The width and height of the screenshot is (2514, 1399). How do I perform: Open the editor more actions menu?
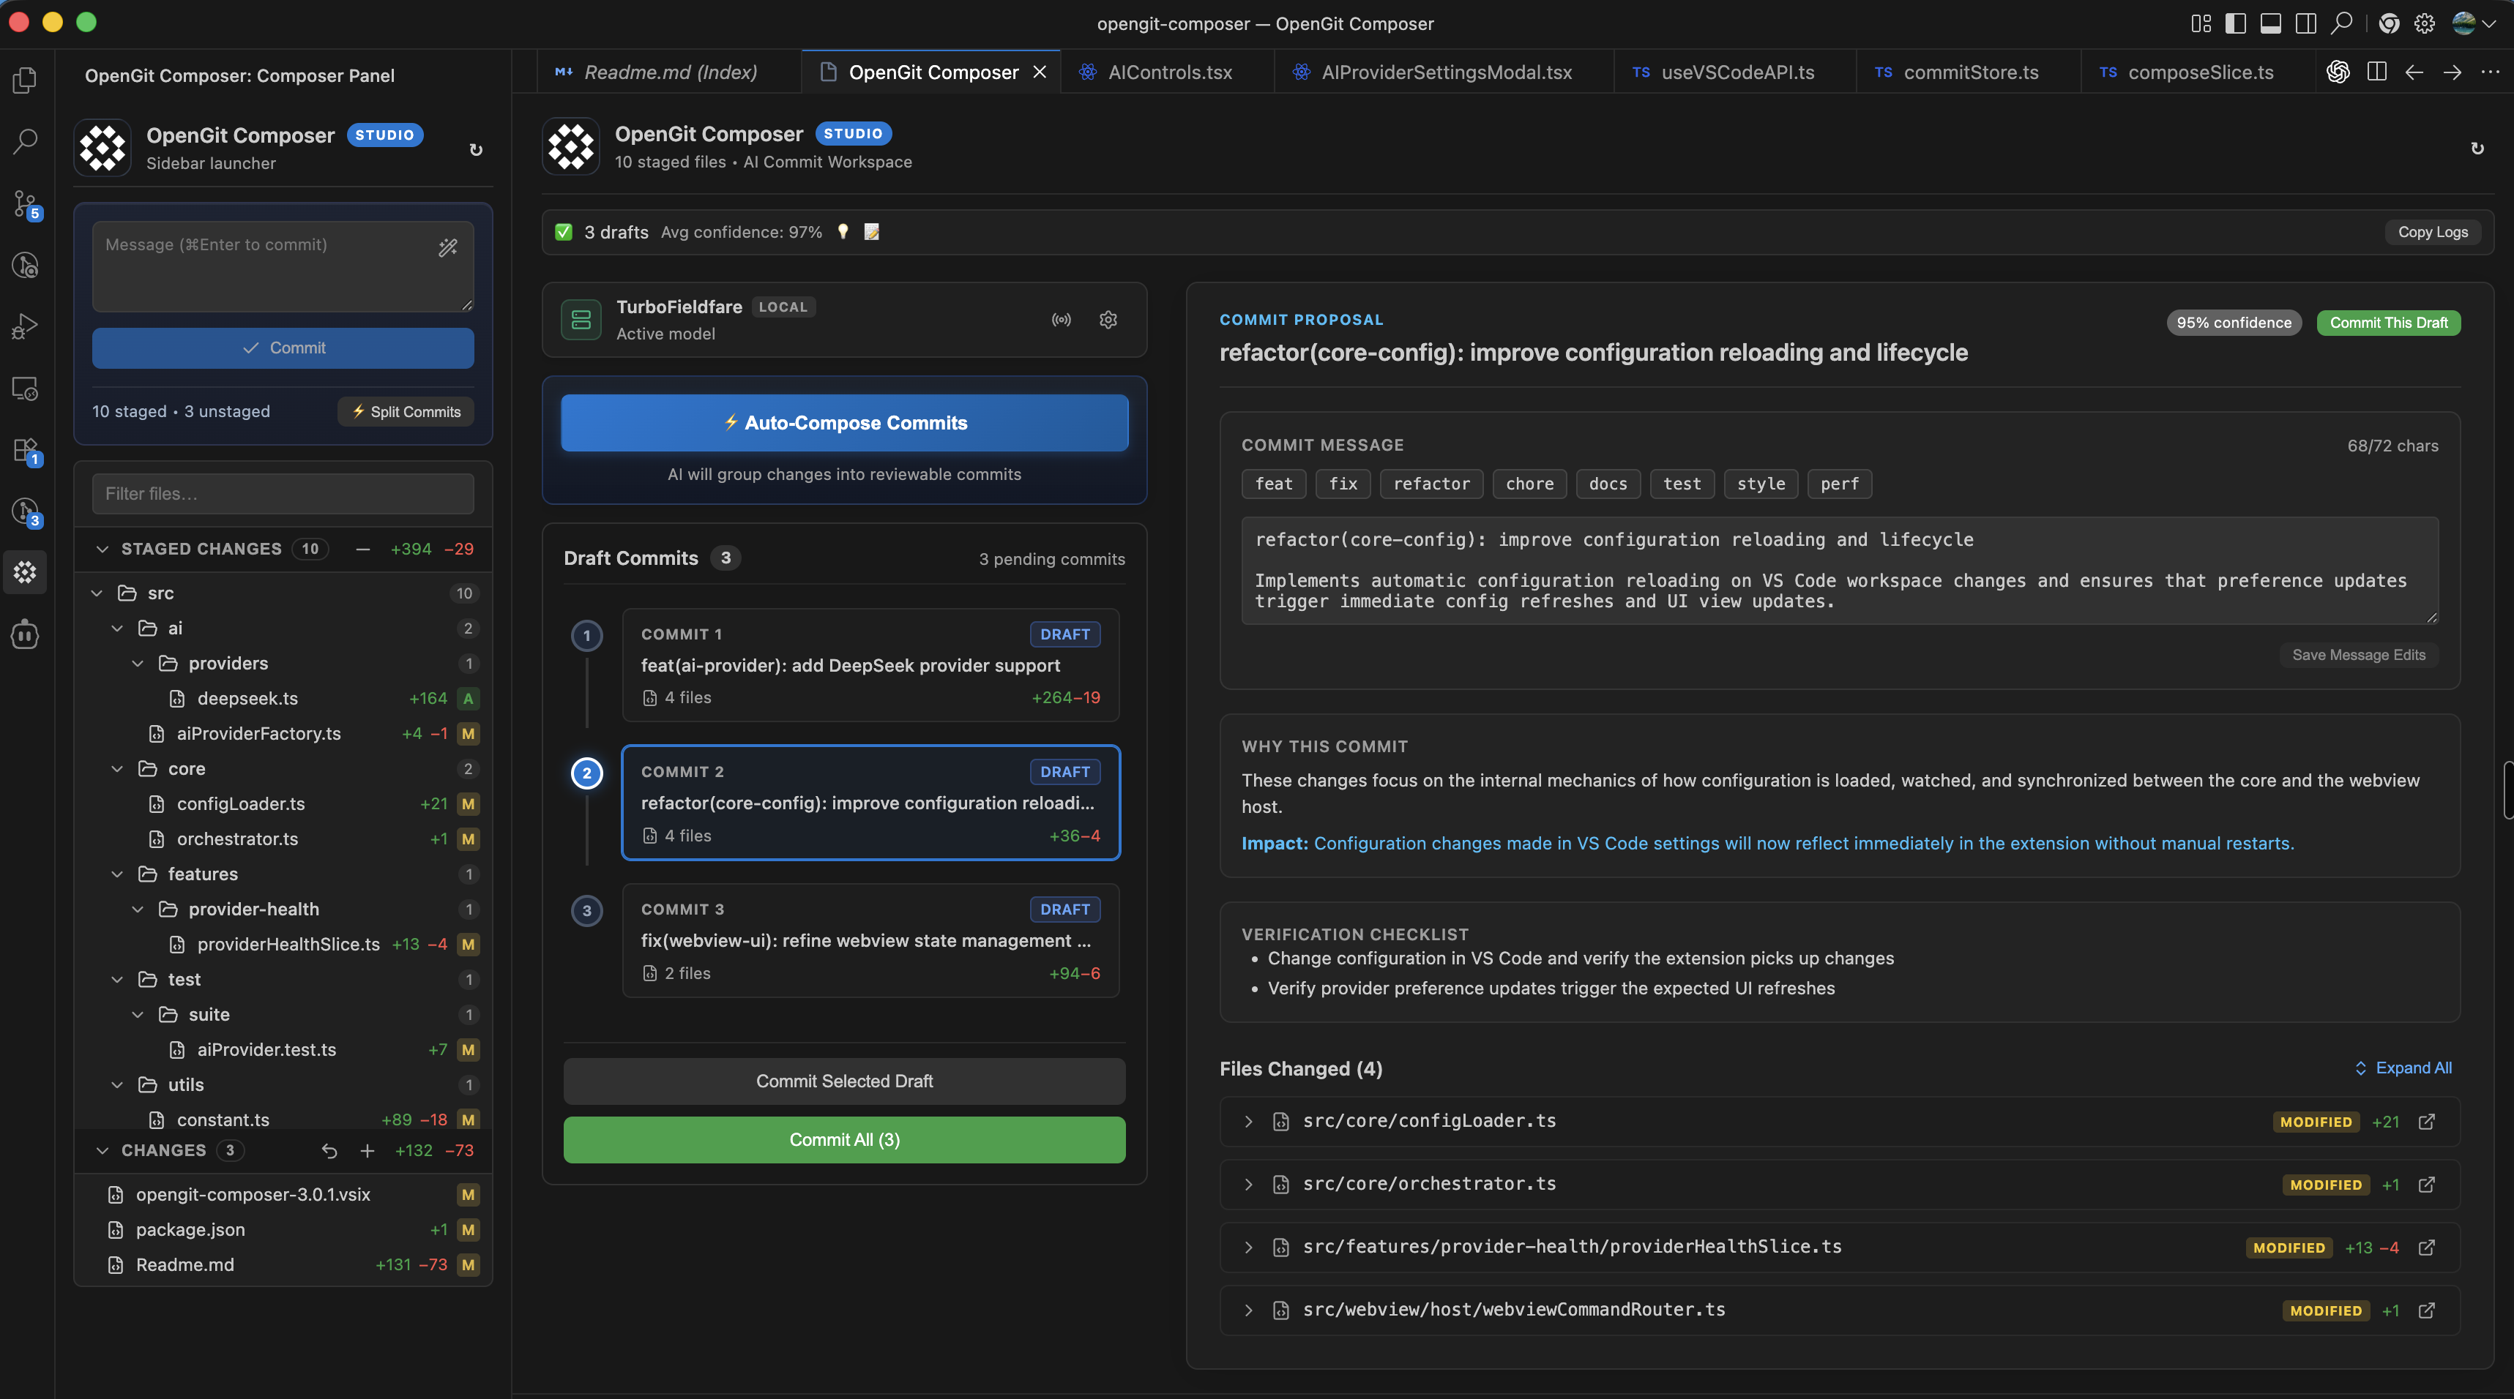point(2490,72)
